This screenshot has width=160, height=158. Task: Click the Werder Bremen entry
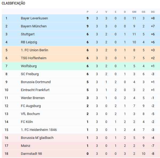point(33,98)
